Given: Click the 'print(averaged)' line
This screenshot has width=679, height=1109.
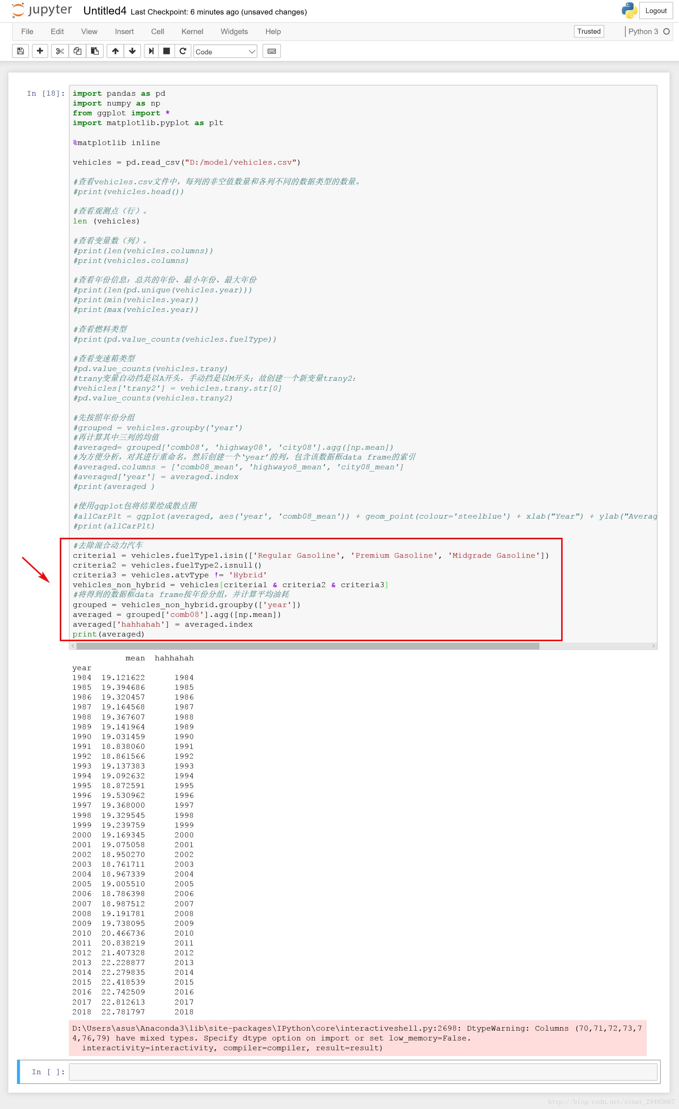Looking at the screenshot, I should click(108, 634).
